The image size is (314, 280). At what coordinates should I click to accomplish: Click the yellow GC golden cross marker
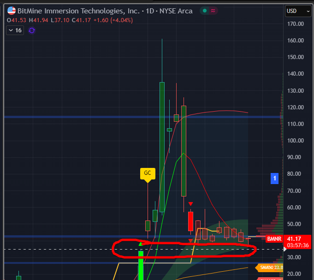148,173
